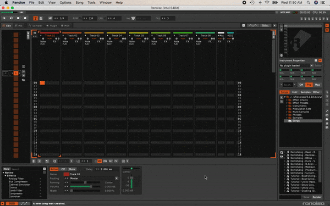Toggle the loop pattern icon
Screen dimensions: 330x206
click(x=12, y=18)
